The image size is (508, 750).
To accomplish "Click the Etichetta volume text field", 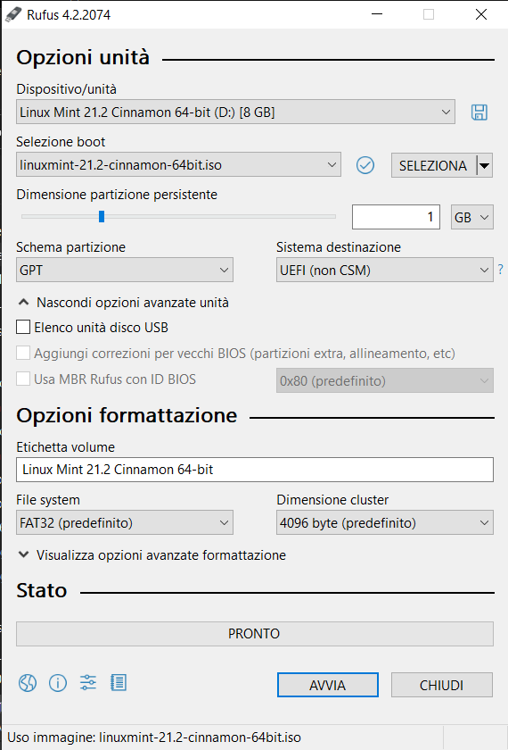I will (255, 470).
